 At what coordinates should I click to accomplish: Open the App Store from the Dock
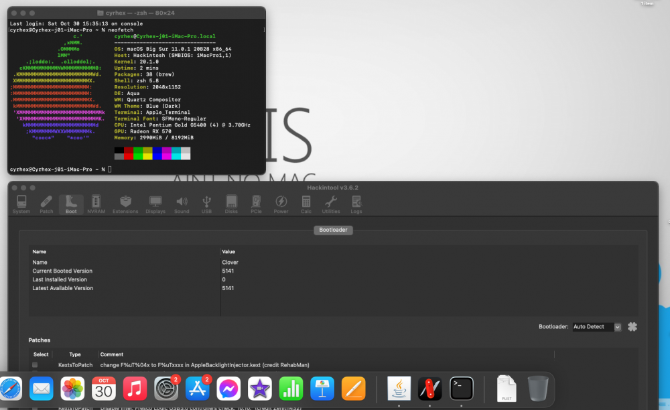click(x=198, y=389)
